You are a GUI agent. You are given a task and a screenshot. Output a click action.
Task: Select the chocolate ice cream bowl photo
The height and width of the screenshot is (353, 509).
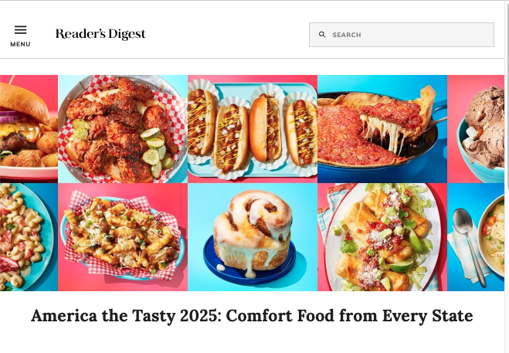(476, 129)
